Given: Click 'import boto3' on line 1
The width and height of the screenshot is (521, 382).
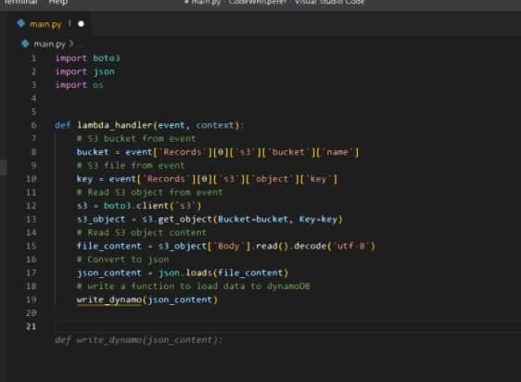Looking at the screenshot, I should coord(88,58).
